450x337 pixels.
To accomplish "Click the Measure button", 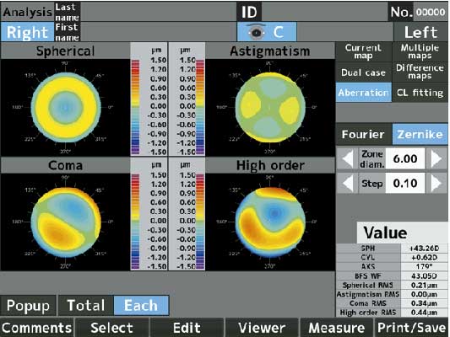I will click(x=337, y=328).
